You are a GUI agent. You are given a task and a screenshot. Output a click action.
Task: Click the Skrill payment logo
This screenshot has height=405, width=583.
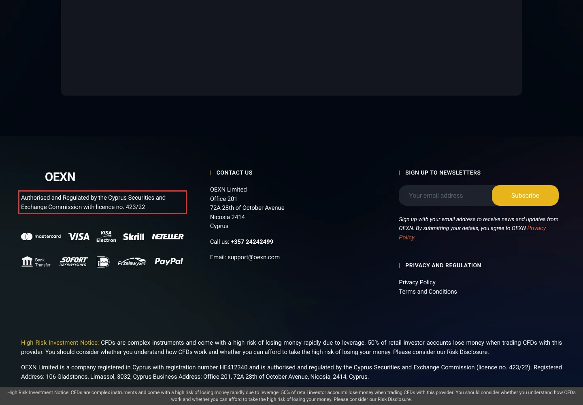134,237
